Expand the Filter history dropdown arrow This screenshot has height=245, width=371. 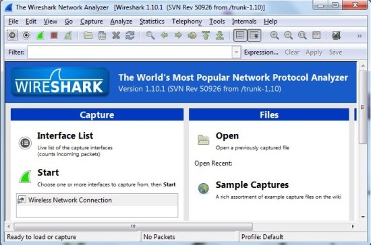point(236,52)
